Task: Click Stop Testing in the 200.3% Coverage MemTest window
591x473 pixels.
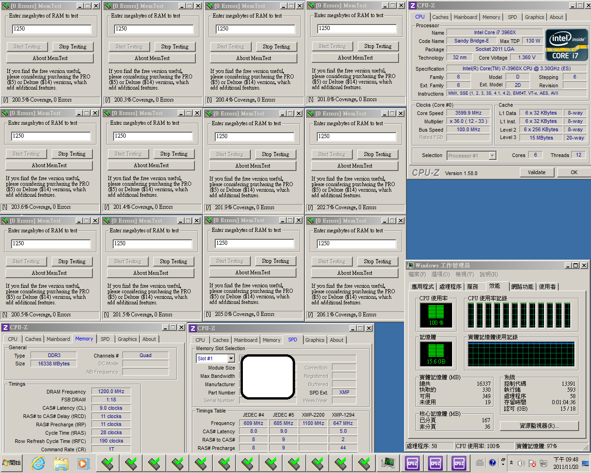Action: pos(175,47)
